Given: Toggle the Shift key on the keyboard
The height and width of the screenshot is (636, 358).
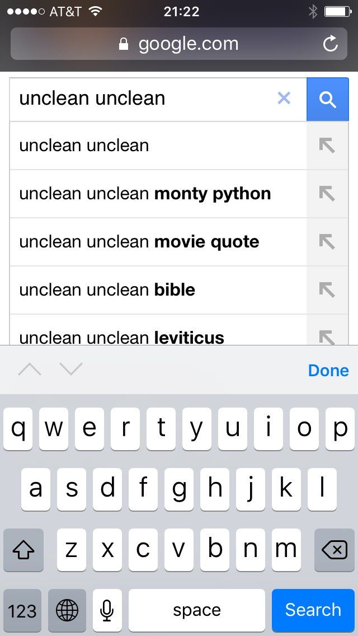Looking at the screenshot, I should pyautogui.click(x=23, y=551).
